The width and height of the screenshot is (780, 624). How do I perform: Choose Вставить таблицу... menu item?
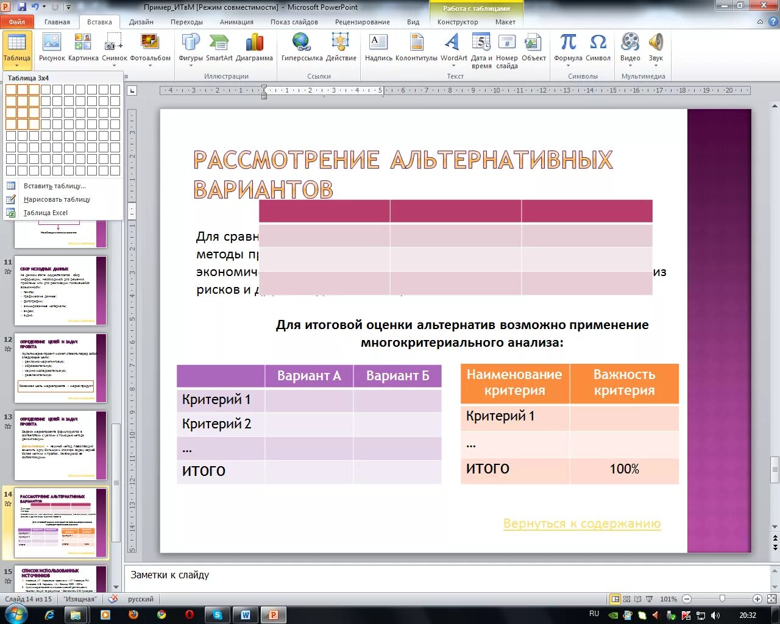pyautogui.click(x=63, y=186)
